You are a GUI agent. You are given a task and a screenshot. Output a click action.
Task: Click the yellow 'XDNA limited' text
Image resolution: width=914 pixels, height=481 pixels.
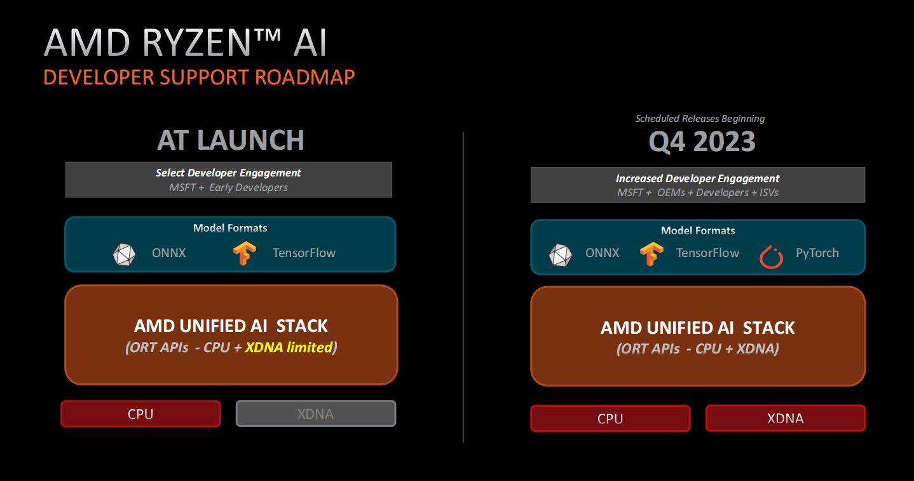[x=289, y=347]
